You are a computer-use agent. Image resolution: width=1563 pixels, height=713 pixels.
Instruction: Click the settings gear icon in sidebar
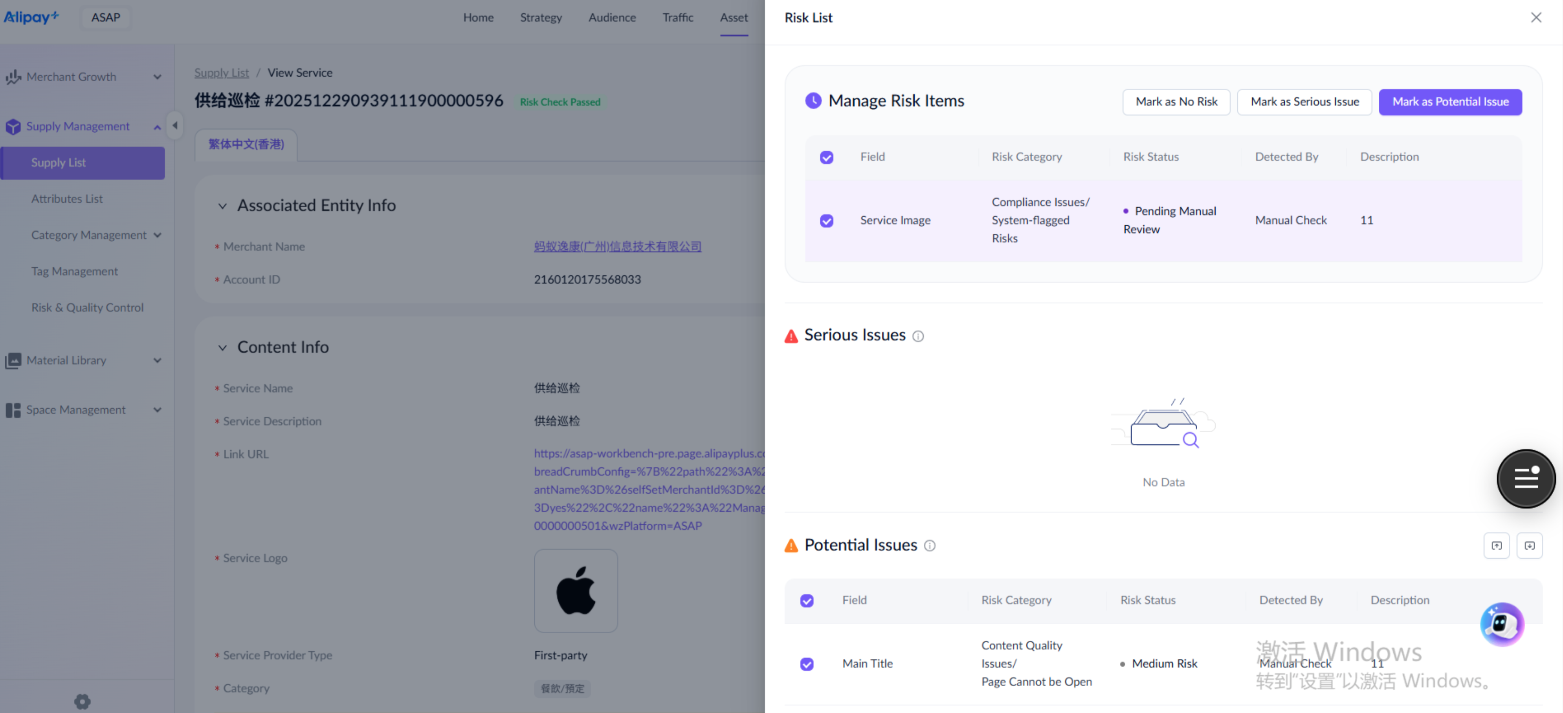(x=83, y=702)
